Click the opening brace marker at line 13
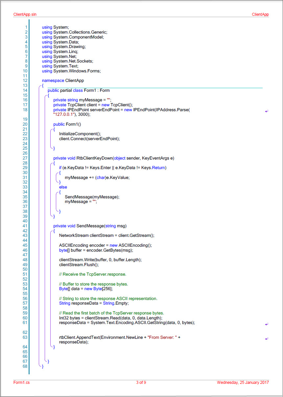This screenshot has height=397, width=283. [42, 85]
